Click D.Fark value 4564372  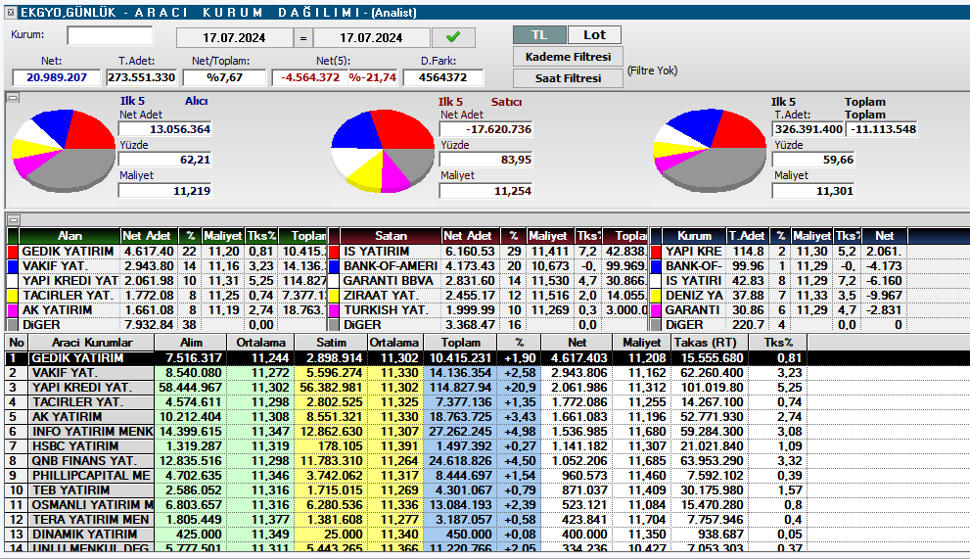click(443, 77)
